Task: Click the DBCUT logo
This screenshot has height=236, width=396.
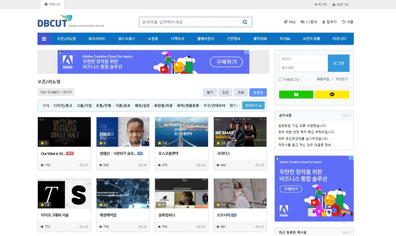Action: pos(55,21)
